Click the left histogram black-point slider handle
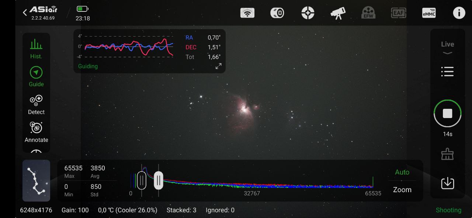This screenshot has height=218, width=472. [142, 180]
